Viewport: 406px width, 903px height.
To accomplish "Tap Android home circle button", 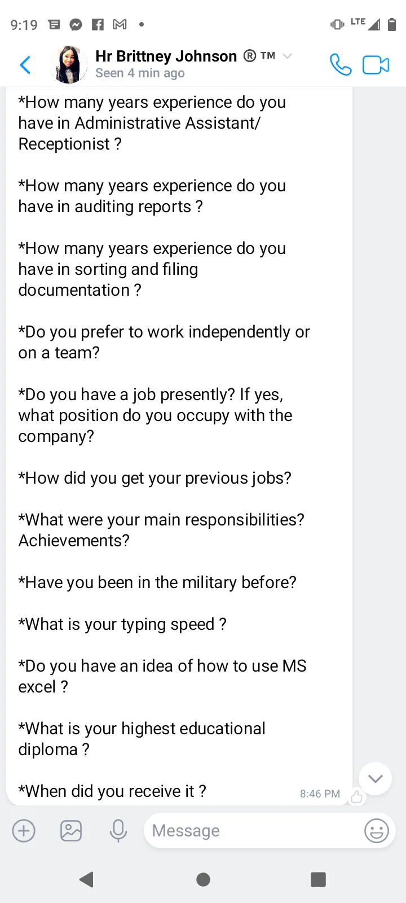I will (x=204, y=879).
